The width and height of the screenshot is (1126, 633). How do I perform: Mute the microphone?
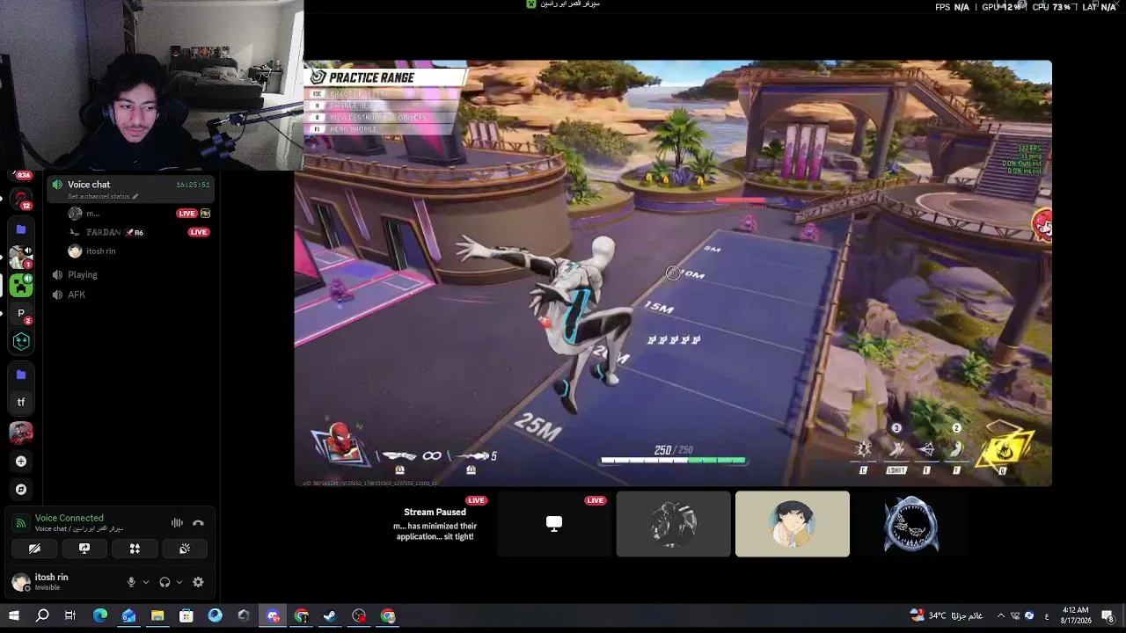pos(131,582)
